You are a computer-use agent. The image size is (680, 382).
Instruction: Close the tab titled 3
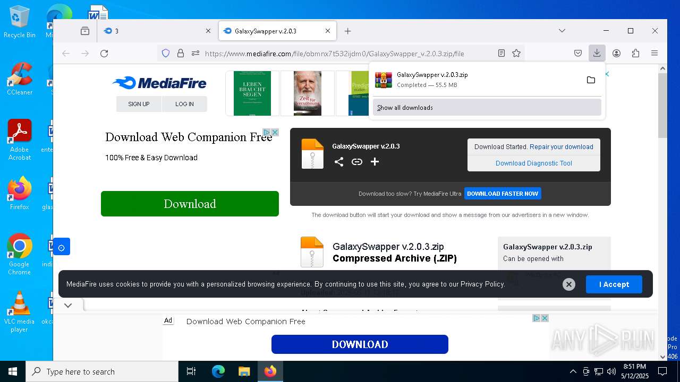click(208, 31)
